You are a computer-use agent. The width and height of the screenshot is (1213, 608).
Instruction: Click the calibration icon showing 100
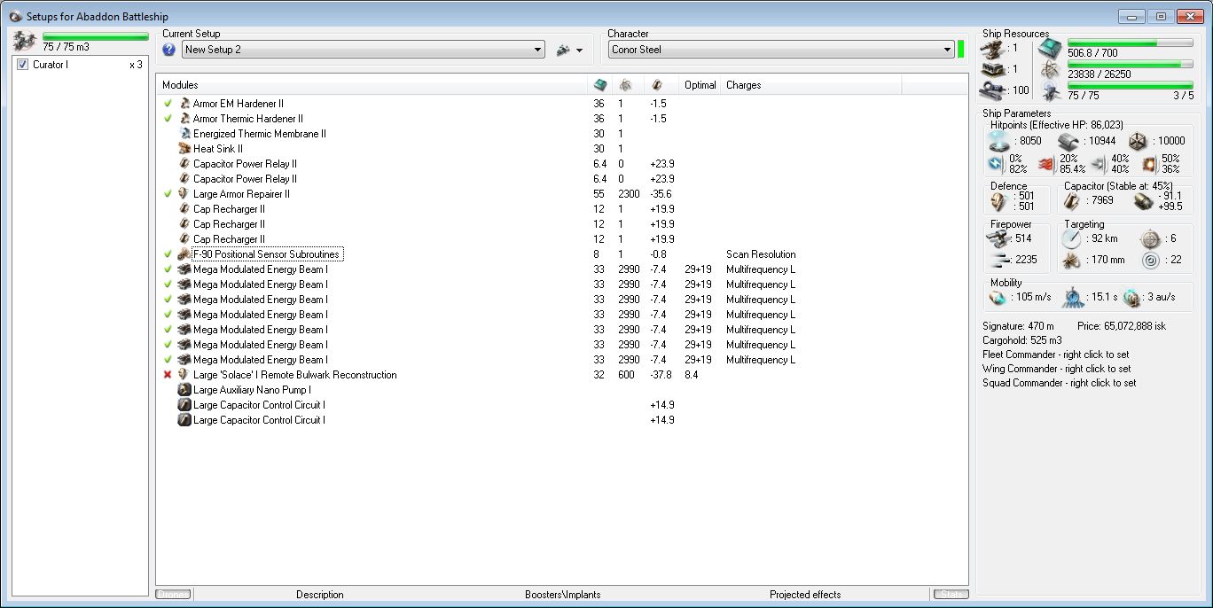coord(993,90)
